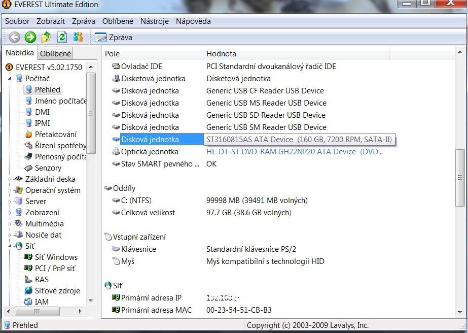
Task: Collapse the Počítač tree node
Action: pyautogui.click(x=10, y=79)
